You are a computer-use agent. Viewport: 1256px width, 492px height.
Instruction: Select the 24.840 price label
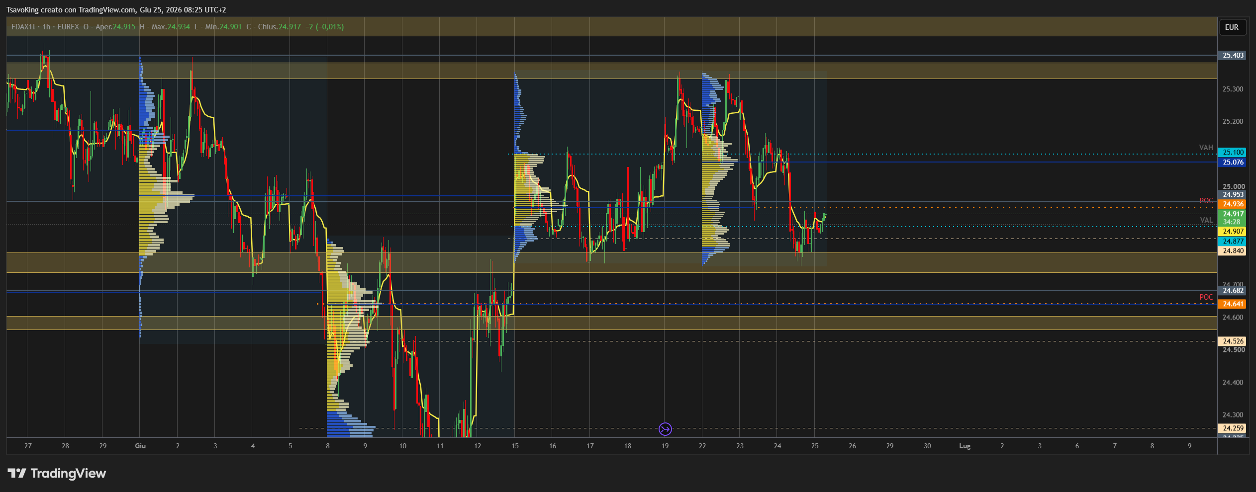[x=1232, y=251]
